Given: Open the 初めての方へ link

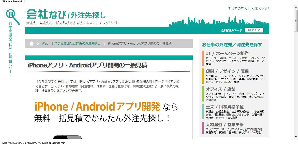Looking at the screenshot, I should click(237, 9).
